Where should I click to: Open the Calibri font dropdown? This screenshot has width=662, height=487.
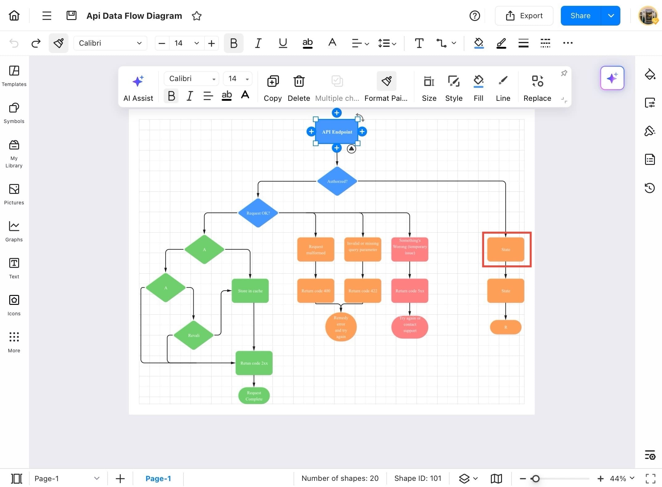pyautogui.click(x=110, y=43)
